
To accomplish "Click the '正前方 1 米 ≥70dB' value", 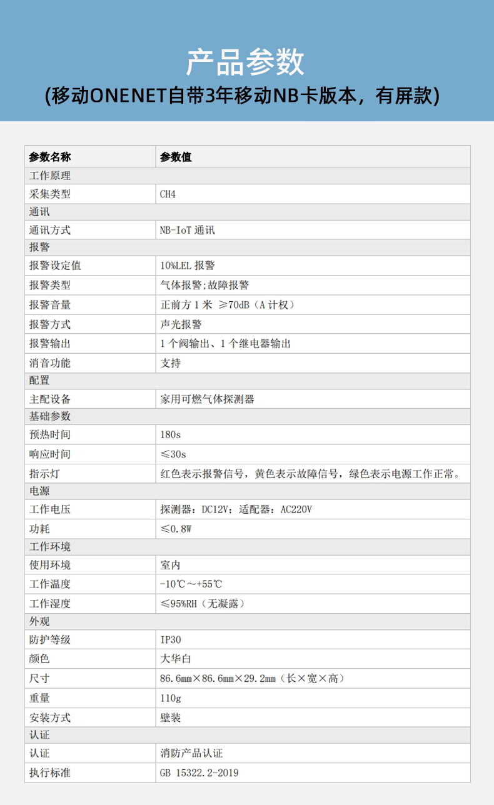I will click(x=228, y=305).
